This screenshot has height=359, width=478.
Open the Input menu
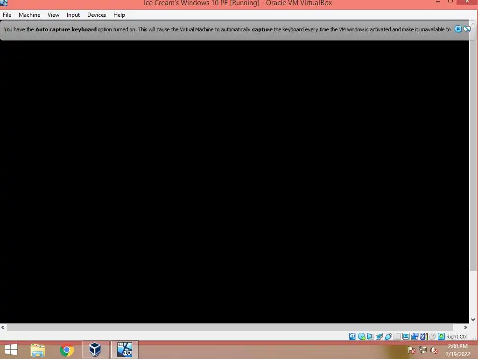click(73, 14)
